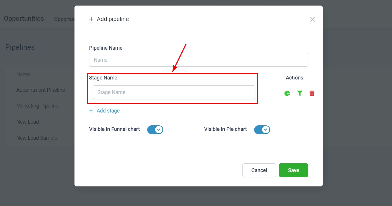
Task: Select Marketing Pipeline in the list
Action: tap(37, 106)
